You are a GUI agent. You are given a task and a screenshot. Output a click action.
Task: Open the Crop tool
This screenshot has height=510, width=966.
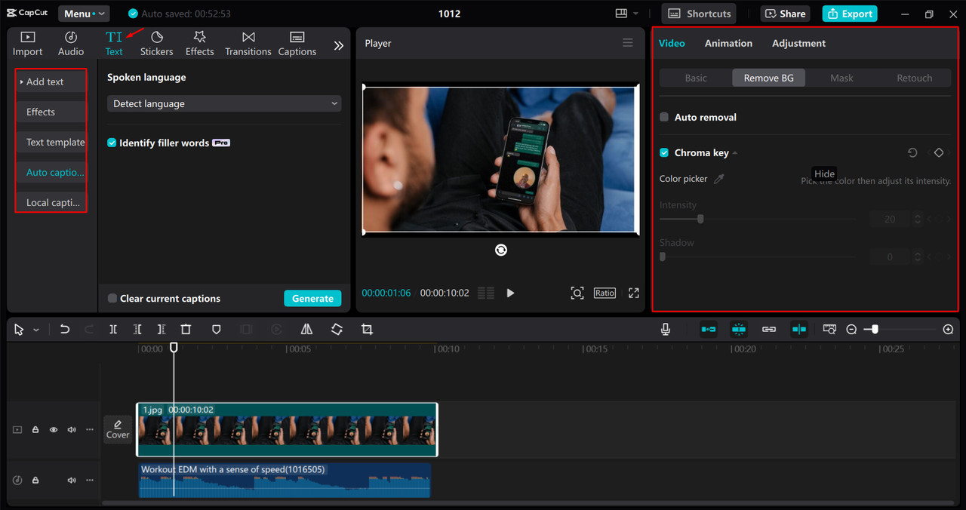coord(367,330)
